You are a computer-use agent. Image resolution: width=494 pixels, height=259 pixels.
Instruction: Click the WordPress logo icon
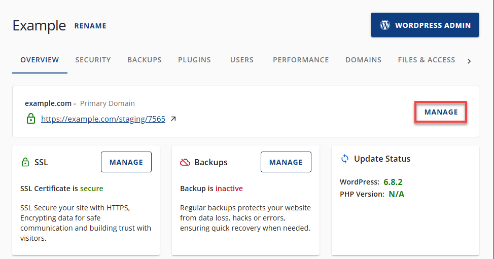tap(385, 25)
